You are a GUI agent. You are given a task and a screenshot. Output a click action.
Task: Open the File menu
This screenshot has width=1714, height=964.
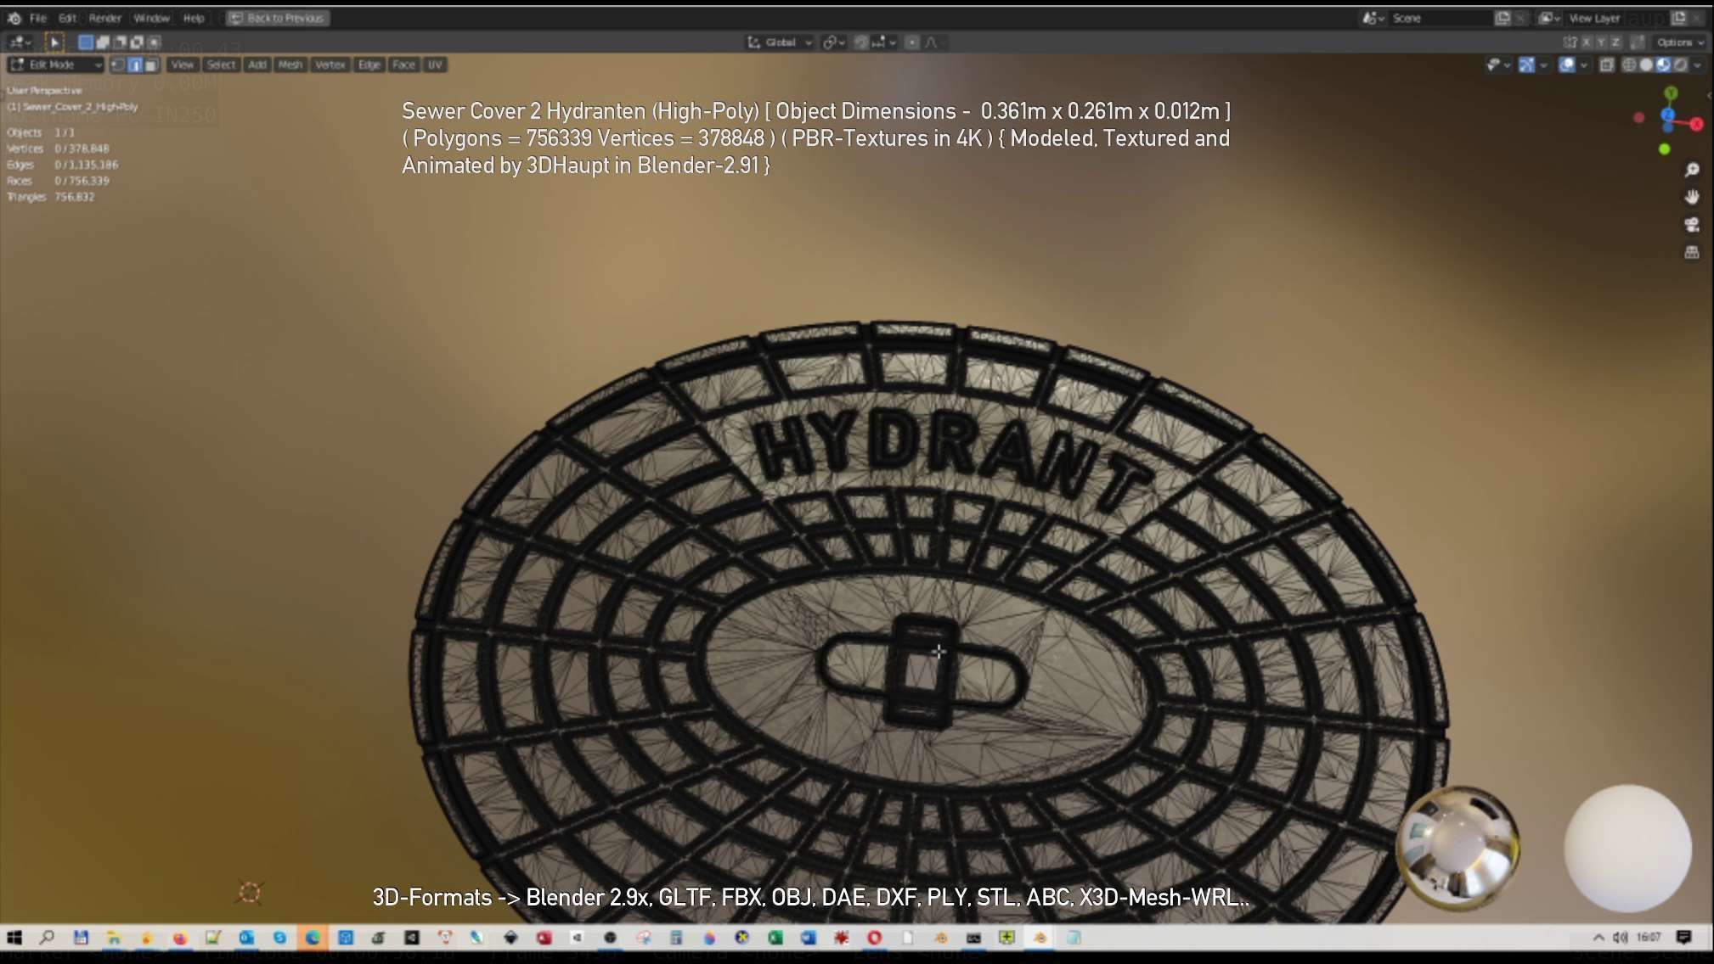tap(38, 18)
